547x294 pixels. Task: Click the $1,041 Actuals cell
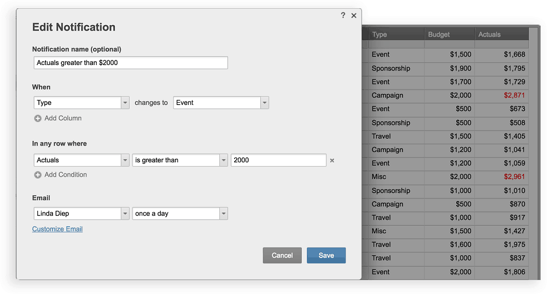pyautogui.click(x=502, y=150)
